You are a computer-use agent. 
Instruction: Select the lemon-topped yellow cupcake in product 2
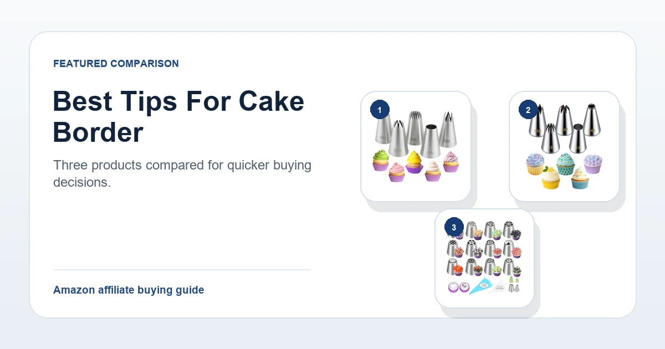(x=551, y=177)
